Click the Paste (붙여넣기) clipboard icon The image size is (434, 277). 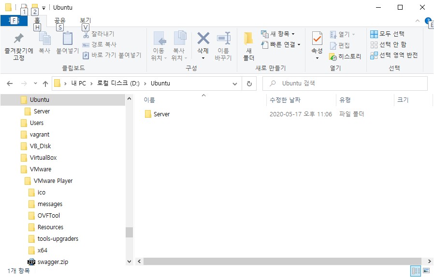click(x=68, y=39)
